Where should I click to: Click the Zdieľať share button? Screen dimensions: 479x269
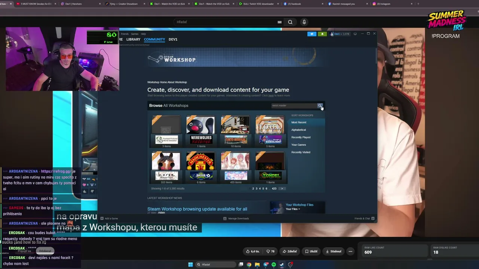coord(290,251)
